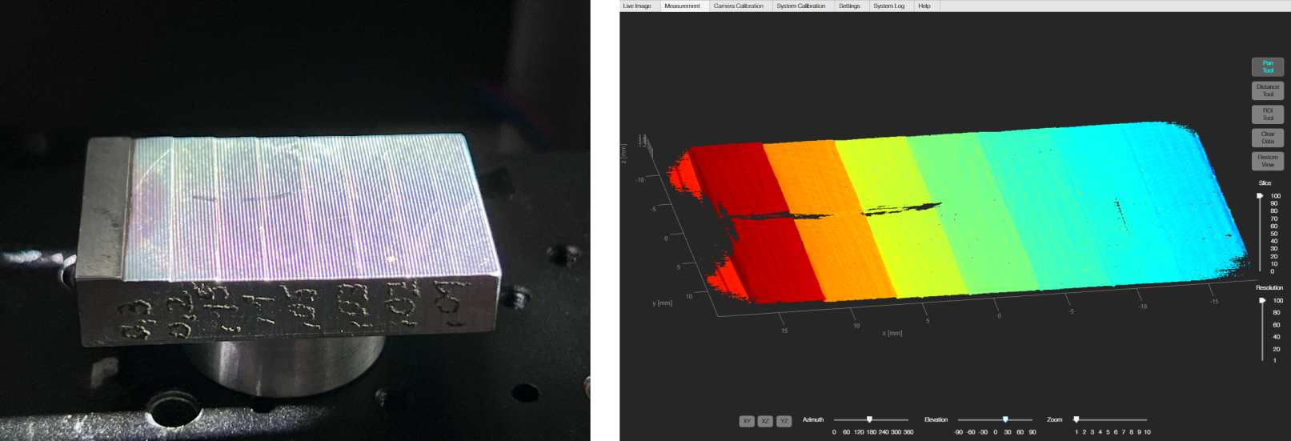Click the Zoom slider handle
The height and width of the screenshot is (441, 1291).
tap(1077, 419)
